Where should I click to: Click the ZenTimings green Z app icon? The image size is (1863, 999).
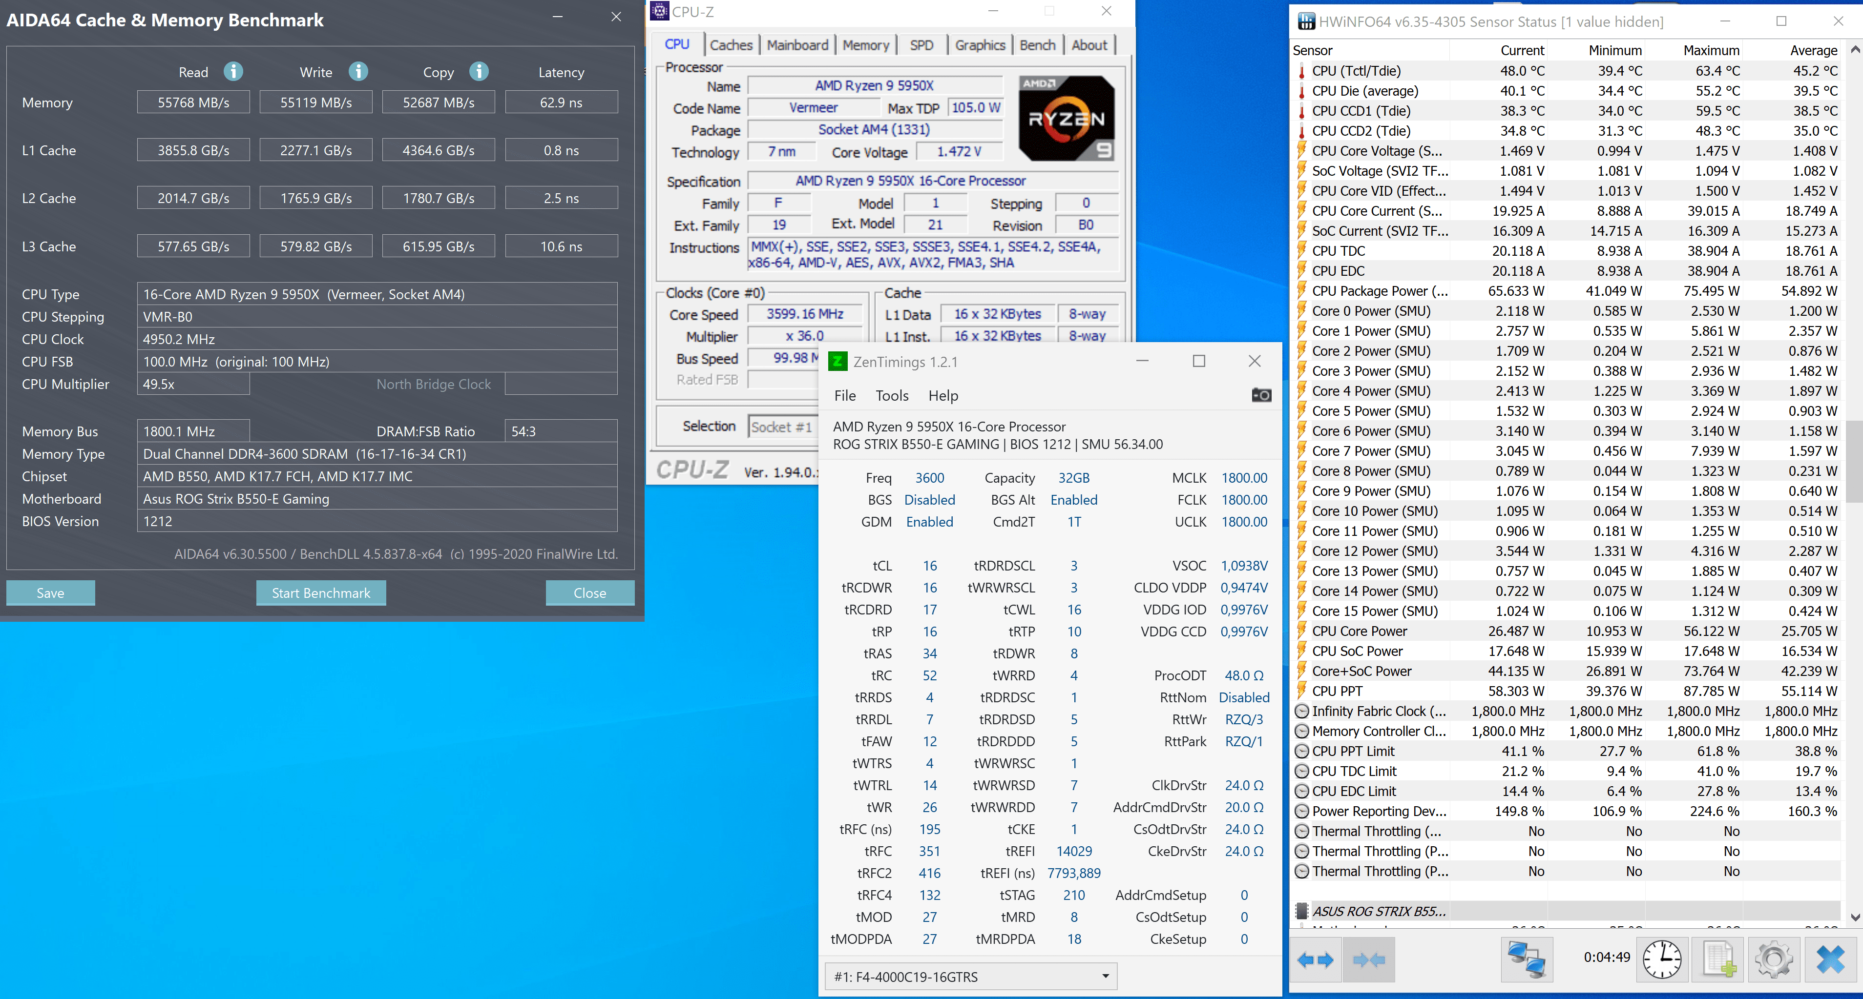(x=837, y=362)
